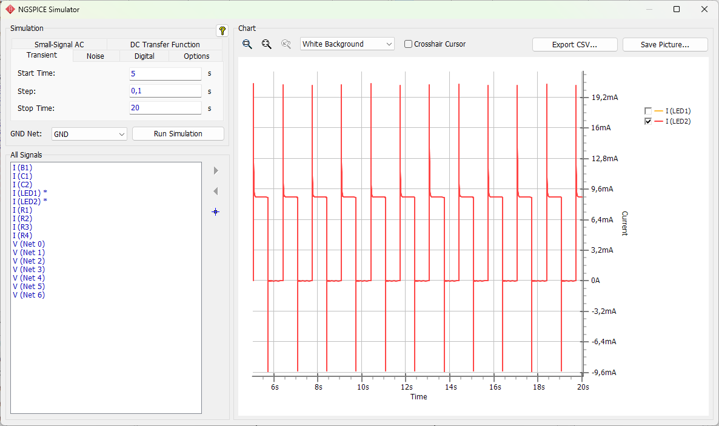
Task: Click the Start Time input field
Action: pos(165,73)
